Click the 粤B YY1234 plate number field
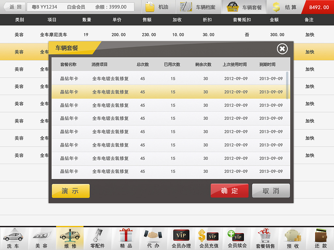 (x=44, y=7)
